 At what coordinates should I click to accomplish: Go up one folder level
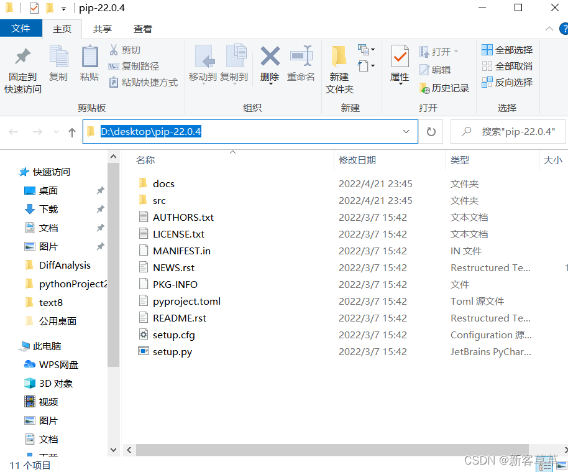(x=71, y=132)
